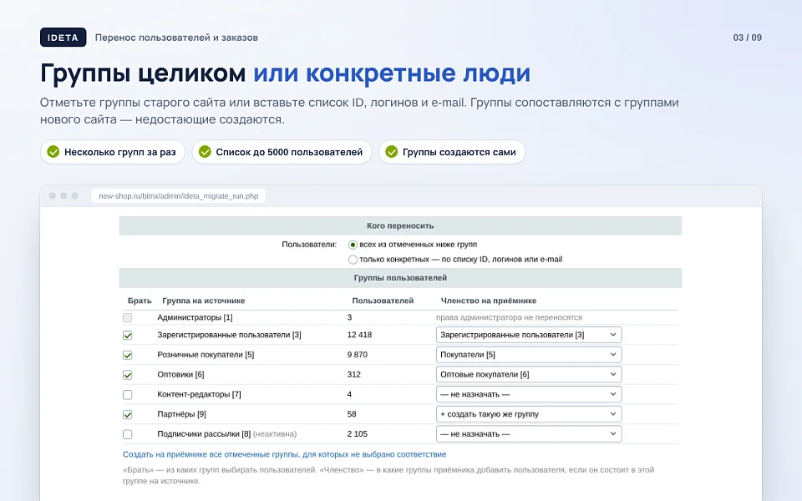
Task: Click disabled checkbox for Администраторы [1]
Action: 127,317
